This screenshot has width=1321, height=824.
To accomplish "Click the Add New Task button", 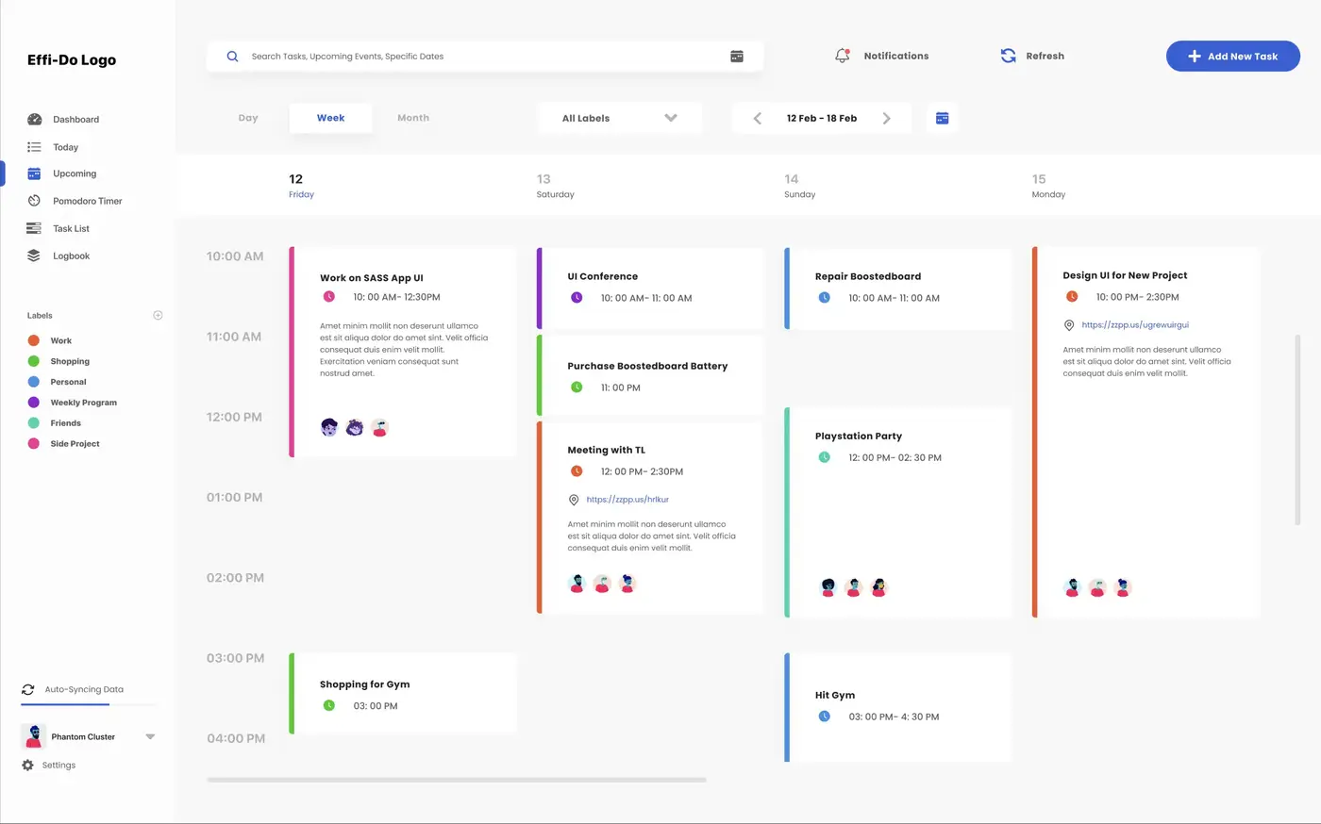I will [1233, 57].
